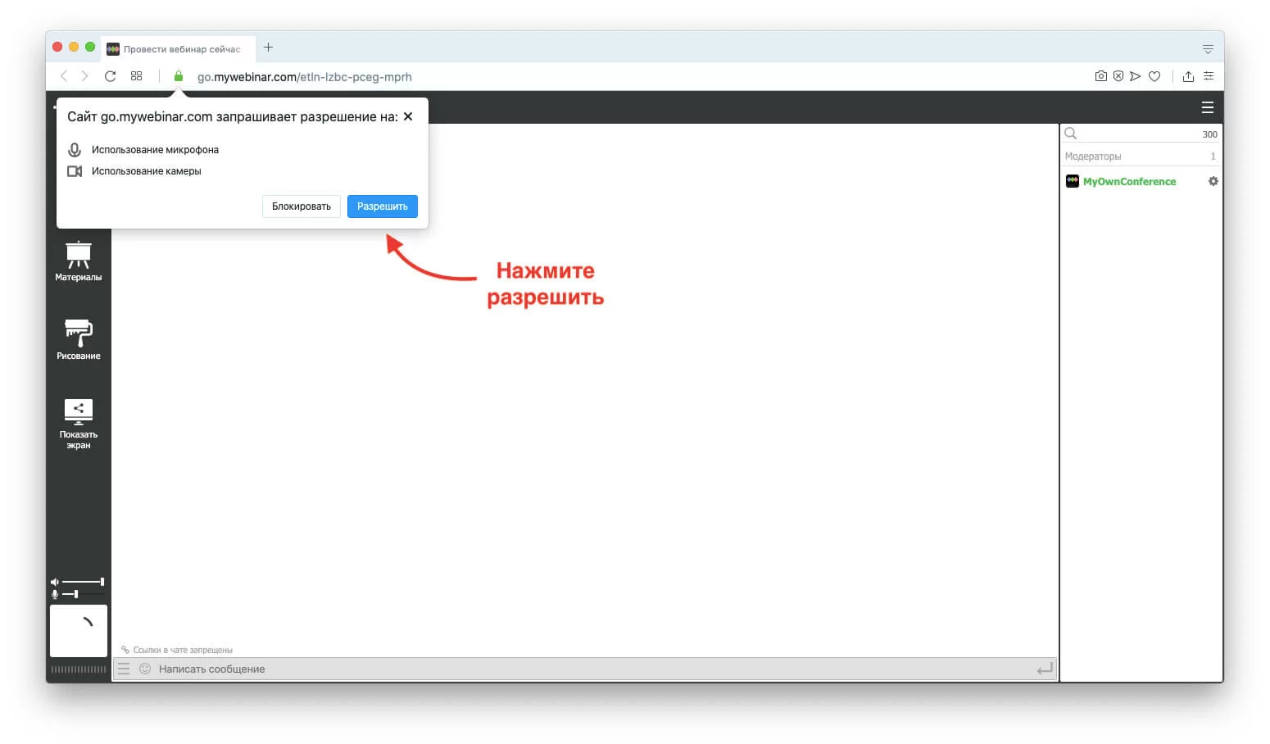Mute the speaker volume icon
This screenshot has height=744, width=1270.
pos(55,582)
